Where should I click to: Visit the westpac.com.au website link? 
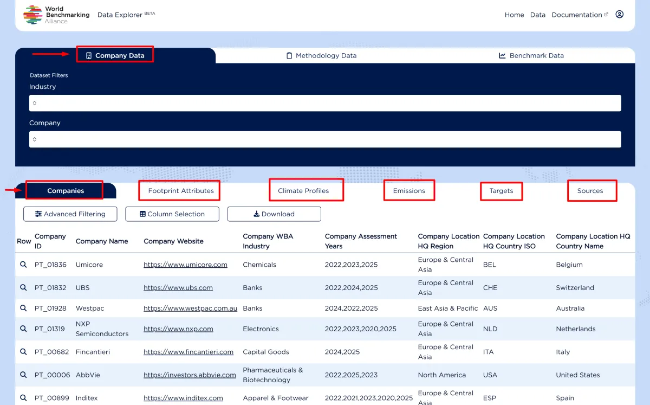(190, 308)
